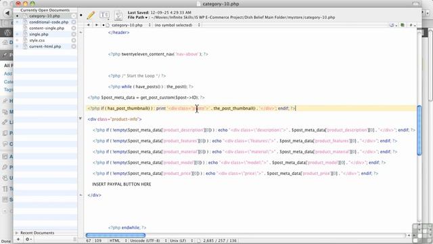Image resolution: width=433 pixels, height=244 pixels.
Task: Click 'twentyeleven_content_nav' in the code
Action: [x=147, y=54]
